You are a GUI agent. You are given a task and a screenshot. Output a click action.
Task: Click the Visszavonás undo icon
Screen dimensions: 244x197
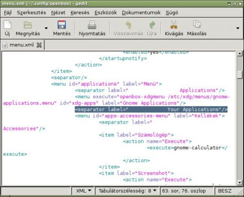coord(128,25)
